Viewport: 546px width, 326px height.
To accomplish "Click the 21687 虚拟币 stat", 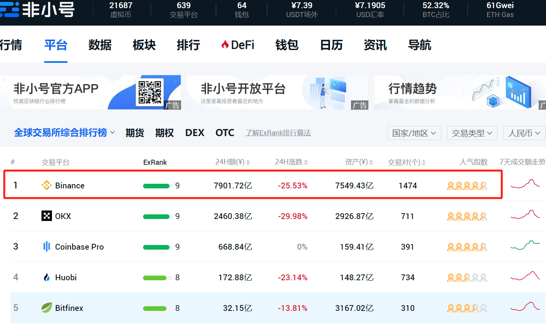I will (121, 10).
